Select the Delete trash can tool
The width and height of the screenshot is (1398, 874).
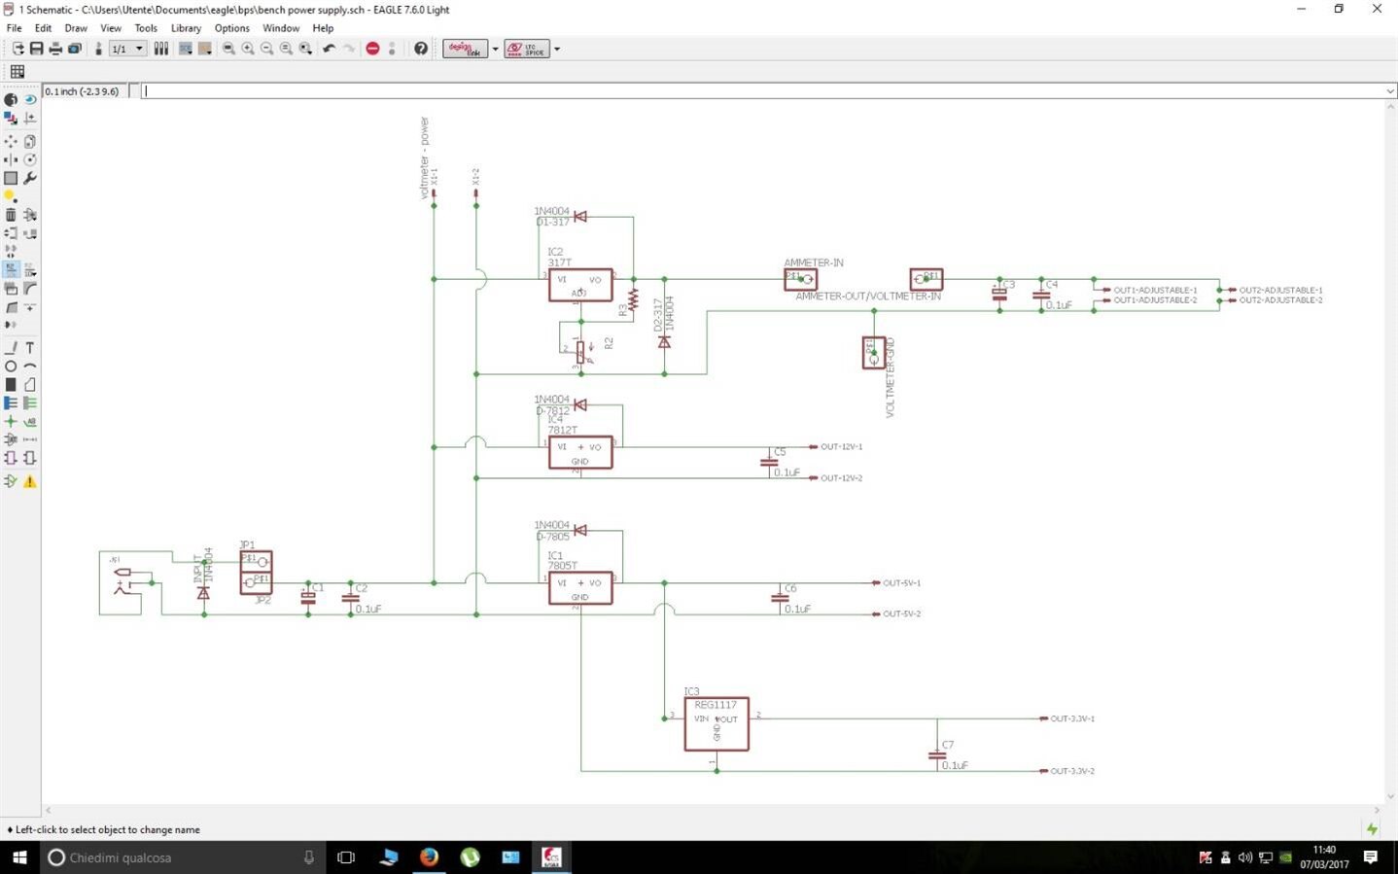pos(11,215)
